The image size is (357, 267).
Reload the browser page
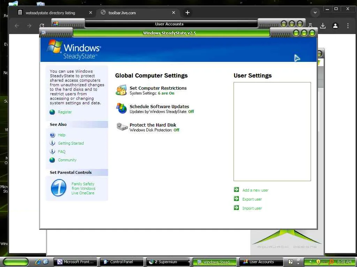pyautogui.click(x=42, y=26)
